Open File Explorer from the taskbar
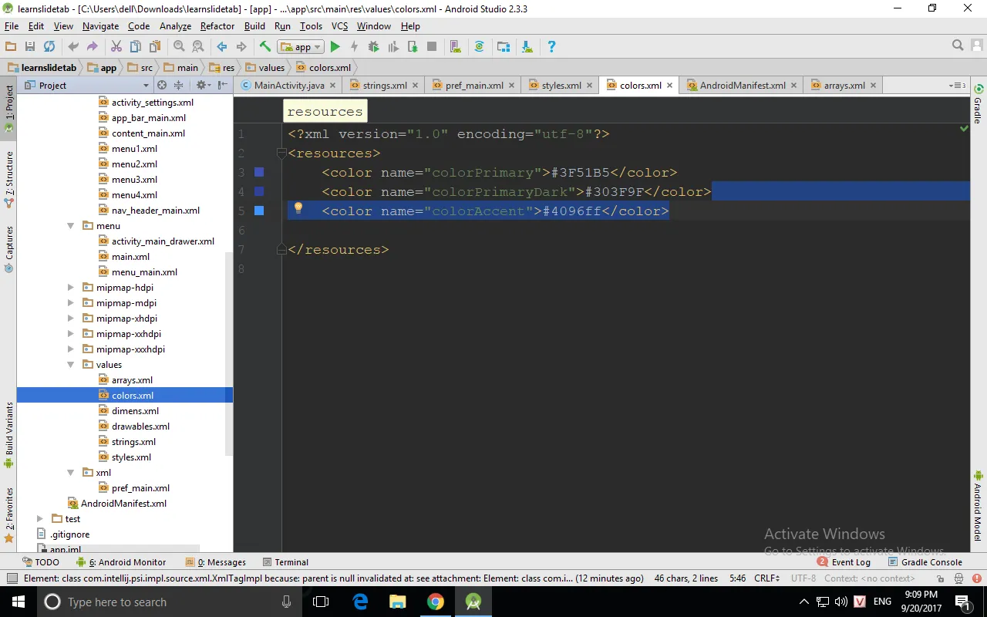 pos(397,602)
